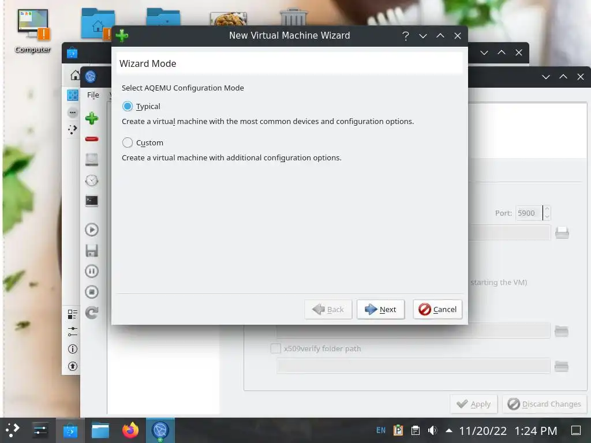The image size is (591, 443).
Task: Go to Discover home icon
Action: click(75, 75)
